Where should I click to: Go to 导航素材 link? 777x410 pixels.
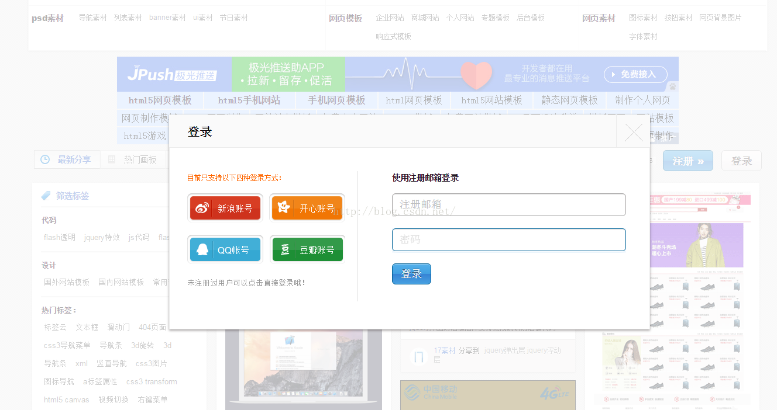click(x=92, y=18)
